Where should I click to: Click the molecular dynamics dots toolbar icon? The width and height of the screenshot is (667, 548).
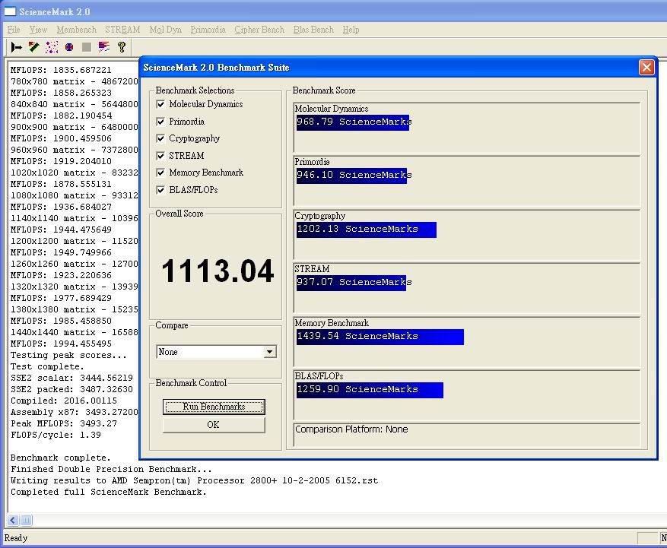tap(52, 47)
